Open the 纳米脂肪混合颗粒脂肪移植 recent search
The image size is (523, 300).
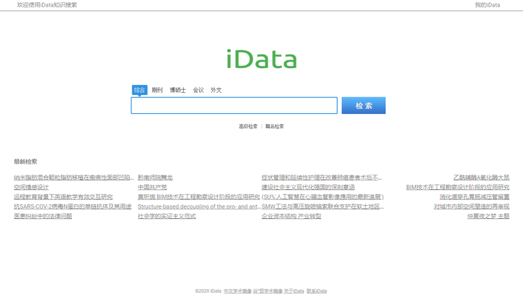(x=73, y=178)
